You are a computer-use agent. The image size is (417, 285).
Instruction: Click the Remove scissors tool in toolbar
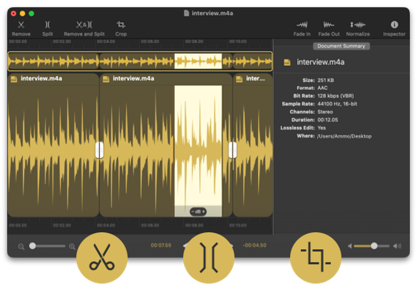coord(21,29)
